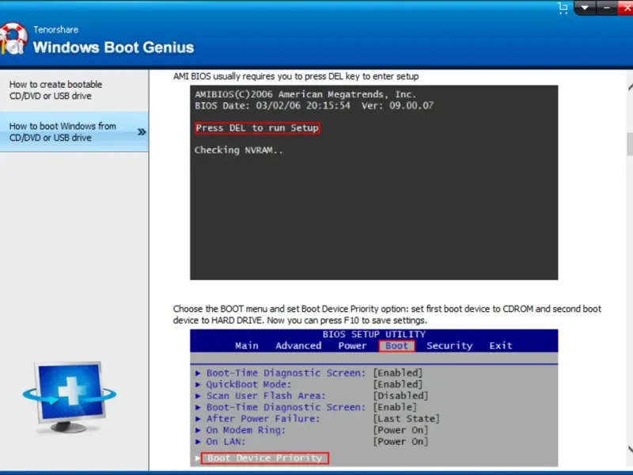Click the '[Enable]' value in fourth BIOS row
633x475 pixels.
pyautogui.click(x=395, y=407)
